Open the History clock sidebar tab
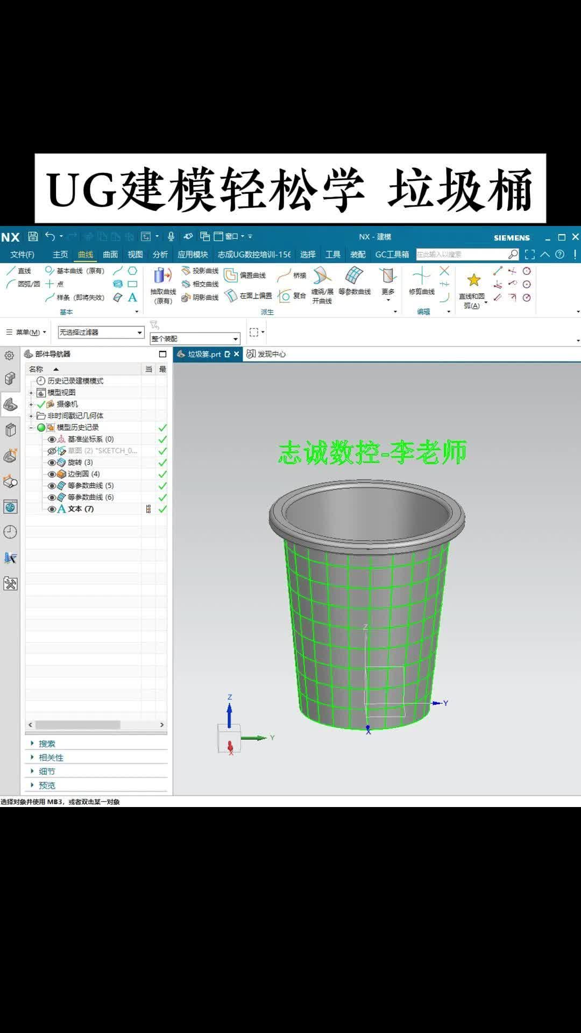The image size is (581, 1033). tap(10, 532)
